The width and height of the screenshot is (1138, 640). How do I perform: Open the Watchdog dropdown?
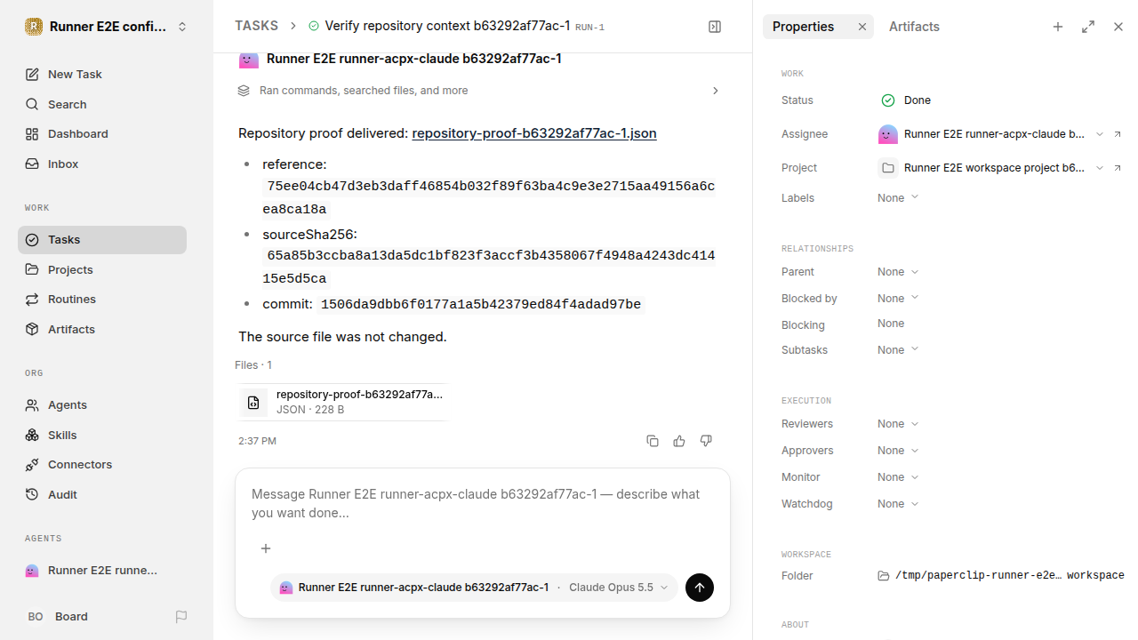(x=898, y=504)
